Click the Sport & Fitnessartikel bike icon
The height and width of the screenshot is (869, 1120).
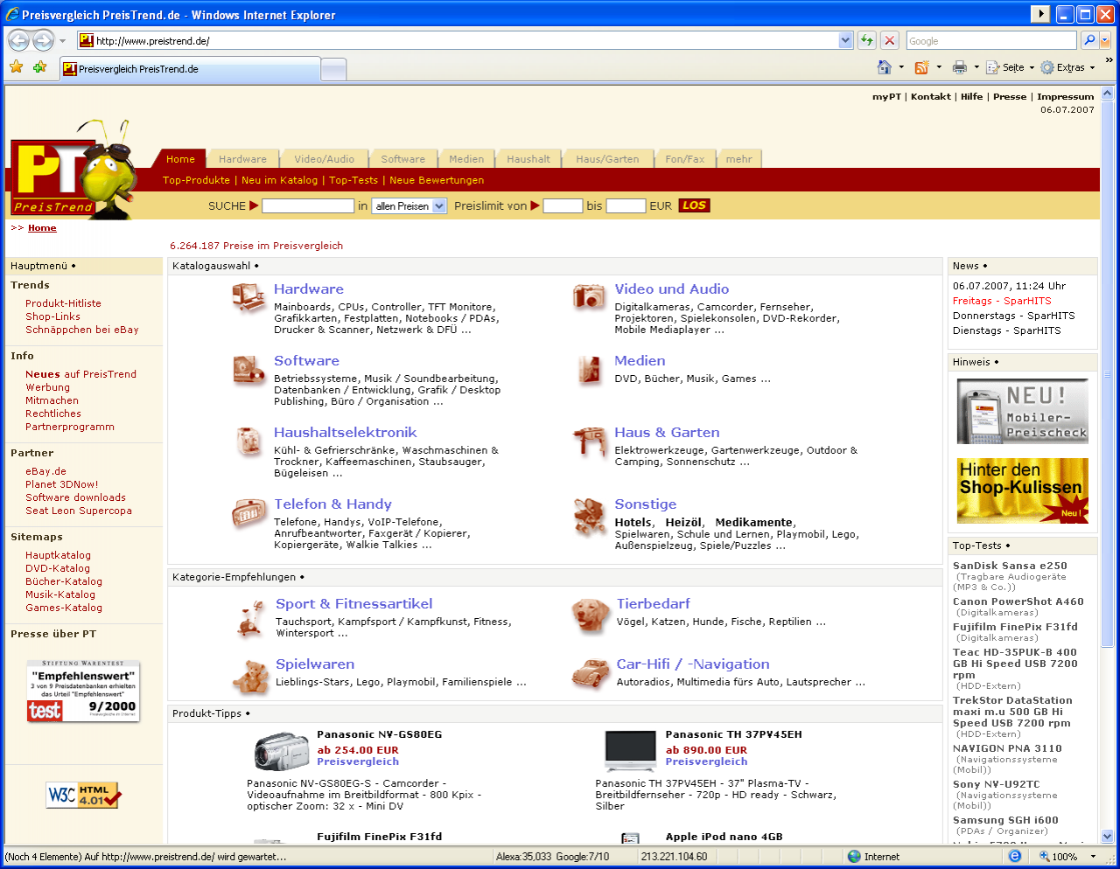tap(251, 617)
